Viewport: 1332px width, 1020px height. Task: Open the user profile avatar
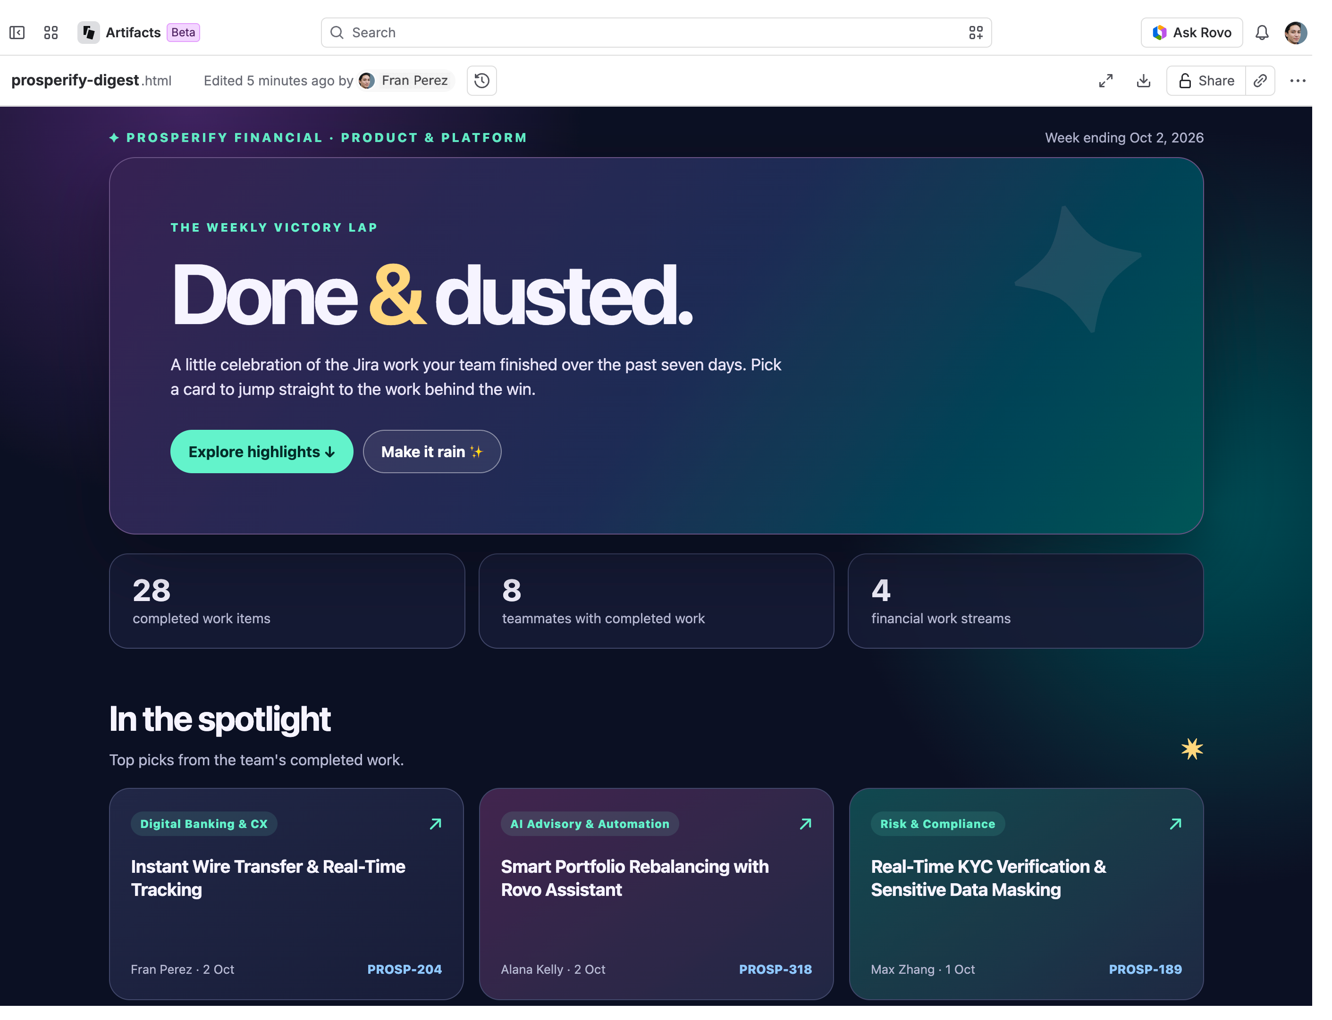(x=1296, y=33)
